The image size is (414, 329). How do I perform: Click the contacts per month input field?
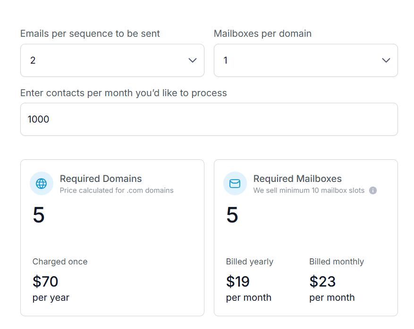[209, 119]
